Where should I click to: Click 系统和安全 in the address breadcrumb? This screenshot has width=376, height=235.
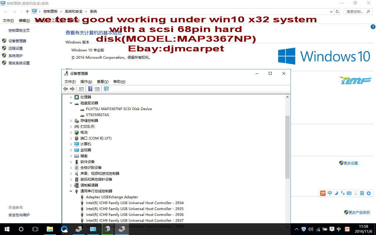pos(74,11)
